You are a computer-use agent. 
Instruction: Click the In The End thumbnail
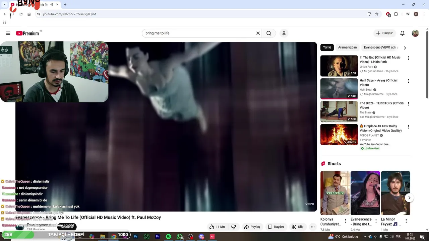coord(339,66)
